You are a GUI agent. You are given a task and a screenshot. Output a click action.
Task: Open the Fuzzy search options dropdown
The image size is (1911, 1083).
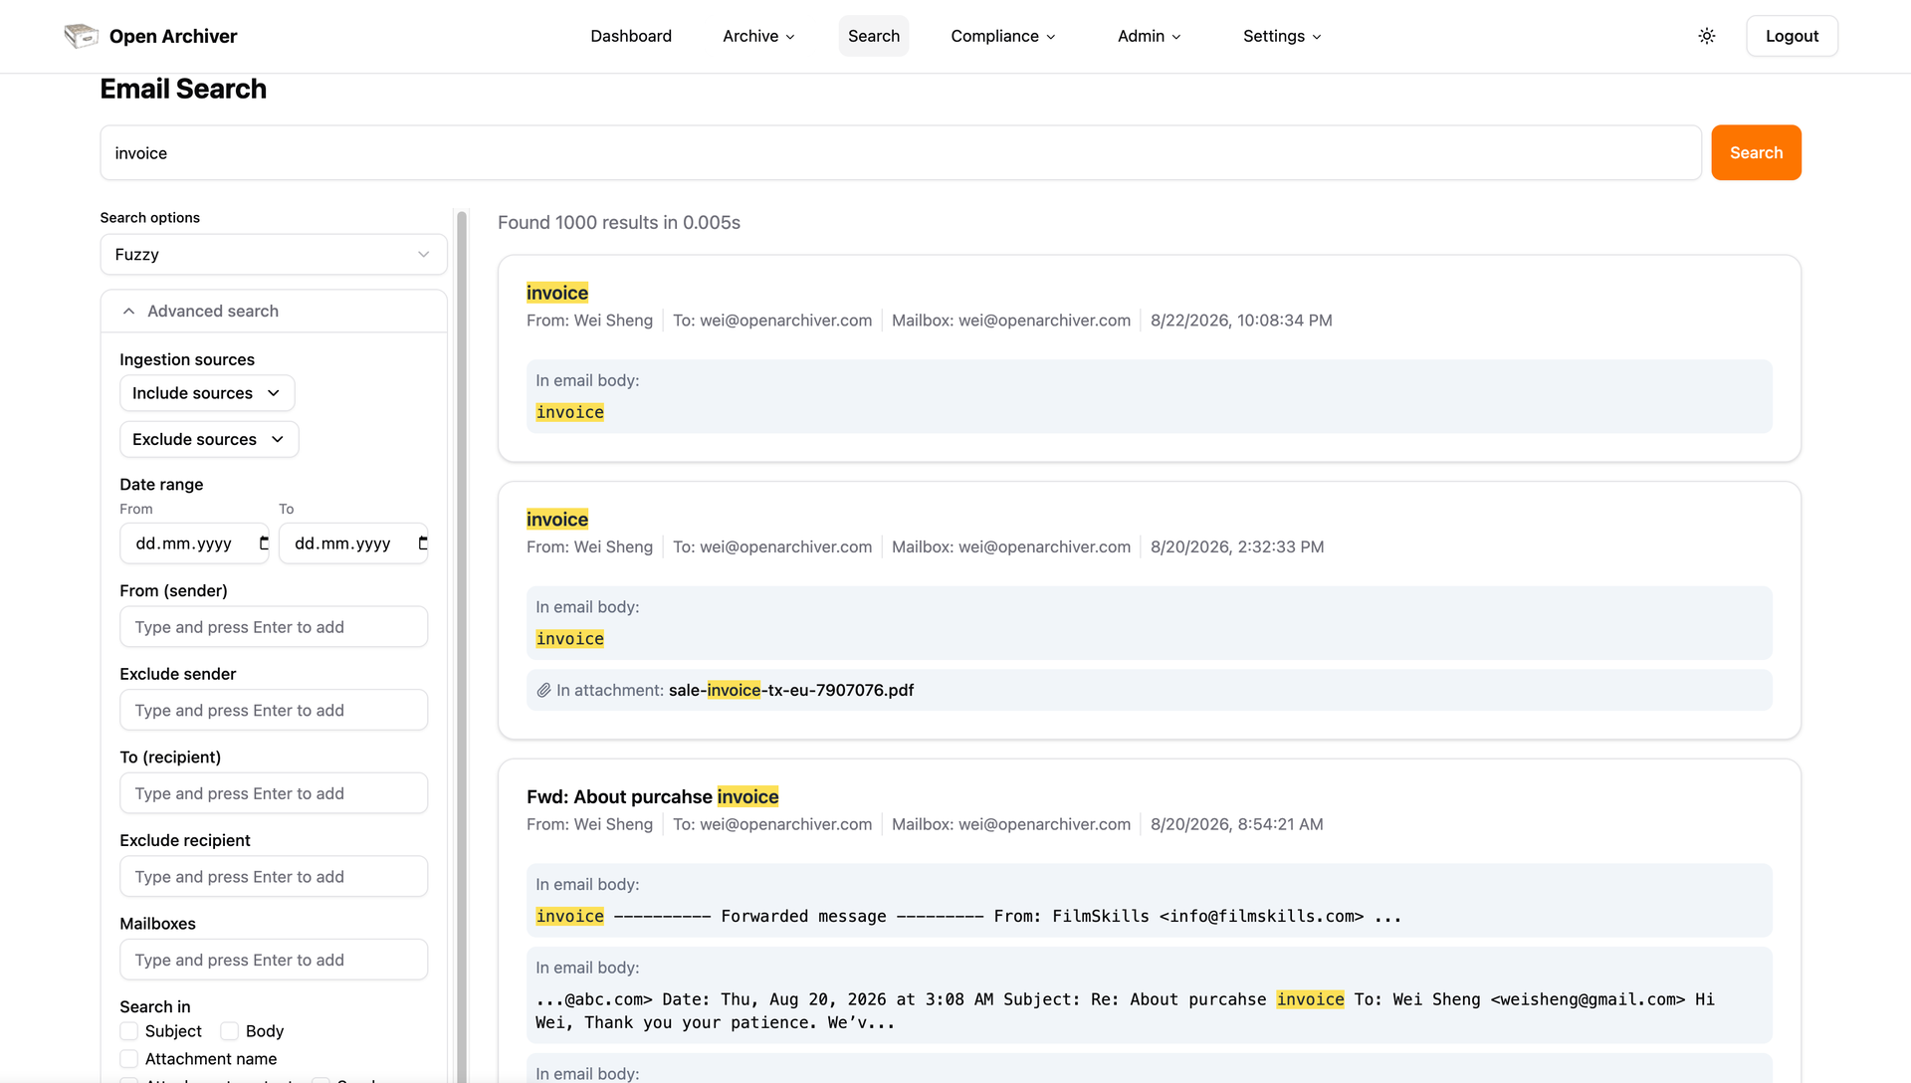coord(274,255)
